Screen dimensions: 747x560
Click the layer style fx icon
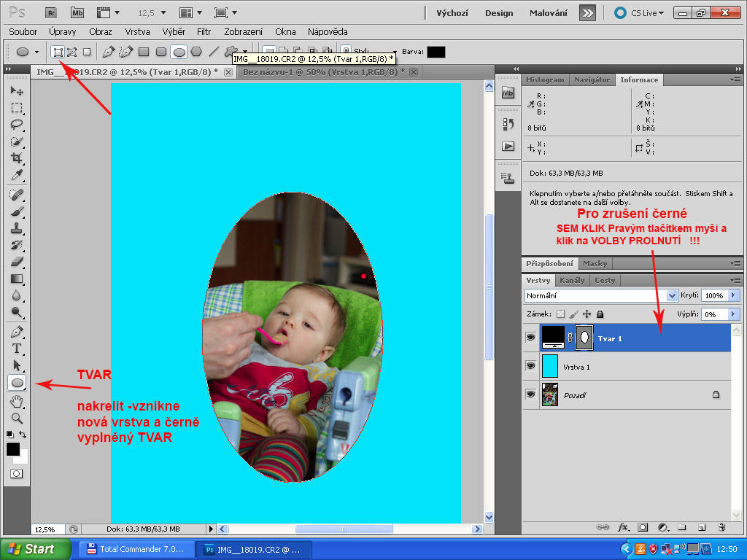[x=624, y=526]
